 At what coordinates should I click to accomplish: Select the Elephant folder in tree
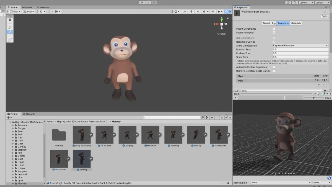tap(23, 150)
